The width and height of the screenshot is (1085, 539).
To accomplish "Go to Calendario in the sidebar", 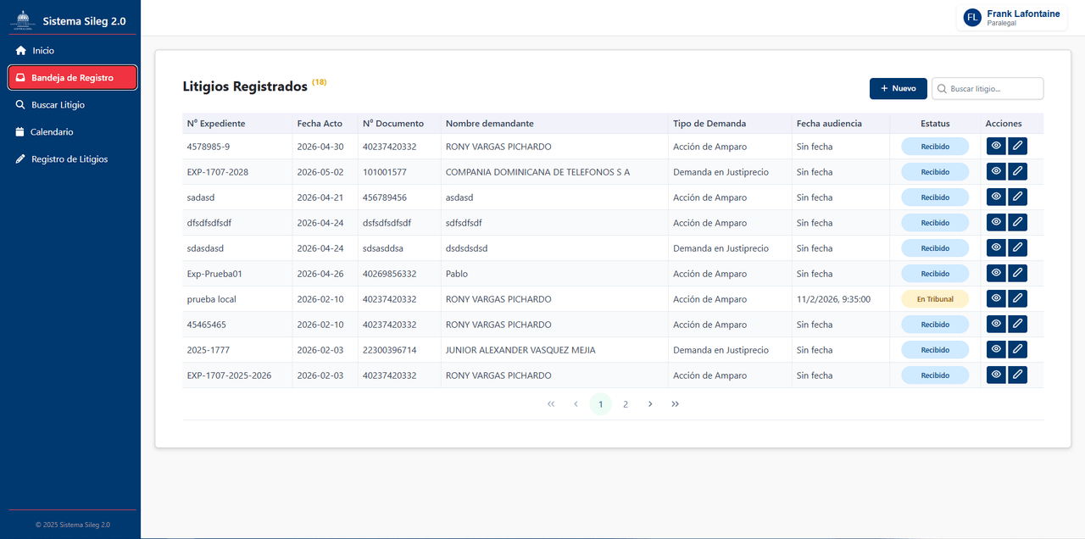I will 72,132.
